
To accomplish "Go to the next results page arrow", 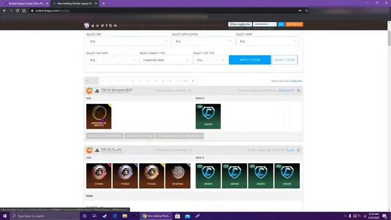I will 193,81.
